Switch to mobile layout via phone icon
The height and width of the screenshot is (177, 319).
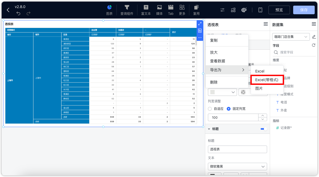(x=260, y=10)
